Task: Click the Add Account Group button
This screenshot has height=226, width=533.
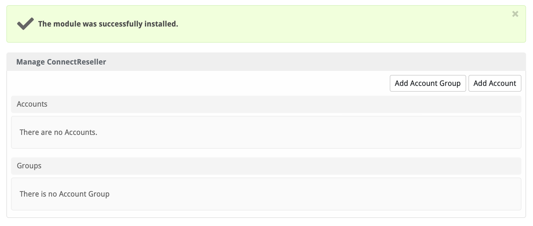Action: tap(427, 83)
